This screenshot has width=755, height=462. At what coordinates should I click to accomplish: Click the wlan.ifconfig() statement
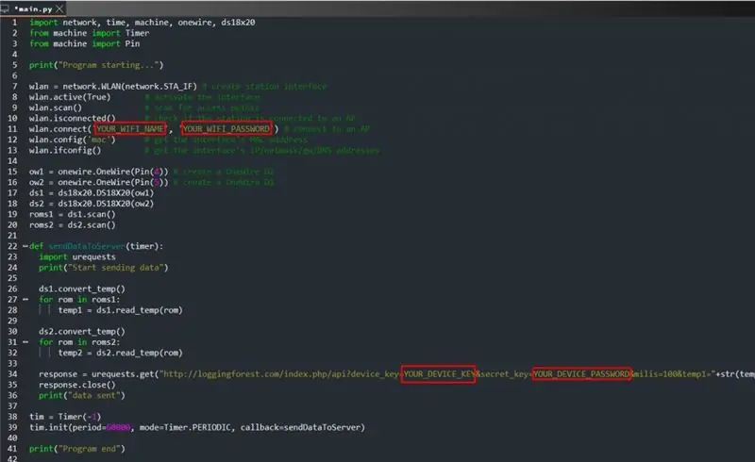[x=65, y=150]
